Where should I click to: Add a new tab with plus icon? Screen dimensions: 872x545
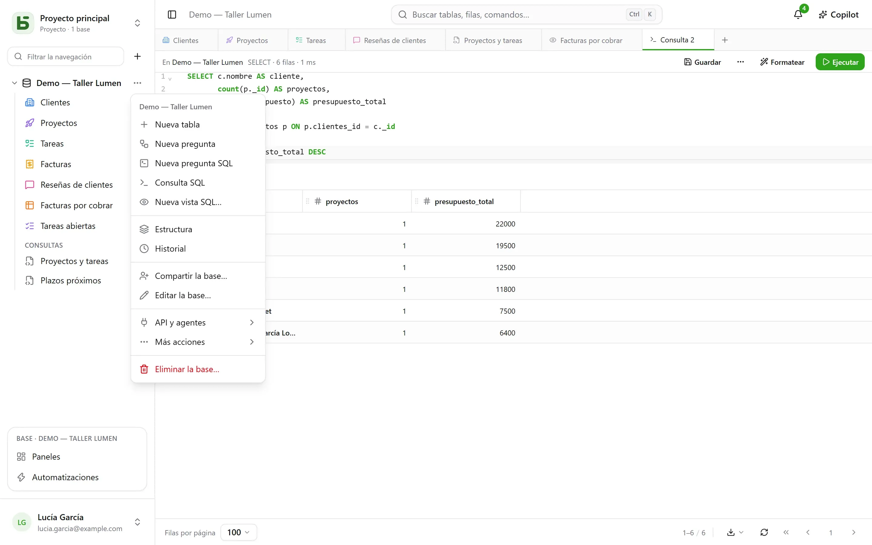tap(725, 40)
